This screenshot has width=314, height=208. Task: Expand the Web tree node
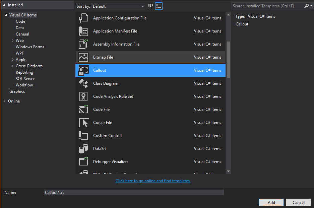coord(13,41)
